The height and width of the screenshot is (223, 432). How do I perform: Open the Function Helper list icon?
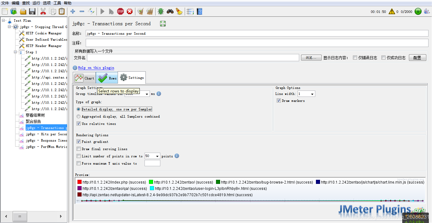190,11
